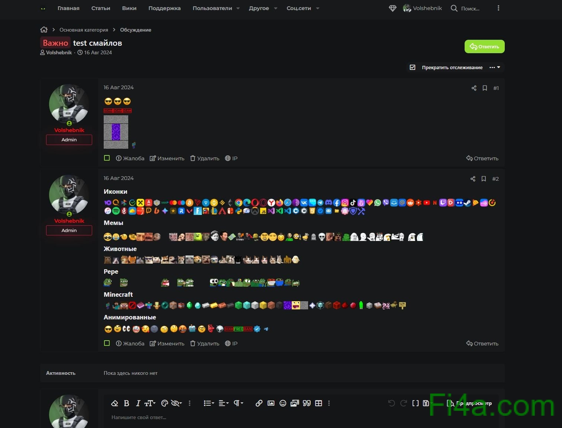
Task: Toggle bold formatting in the reply editor
Action: coord(126,403)
